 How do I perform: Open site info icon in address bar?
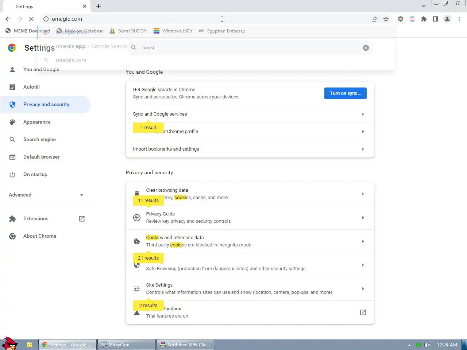[x=46, y=19]
